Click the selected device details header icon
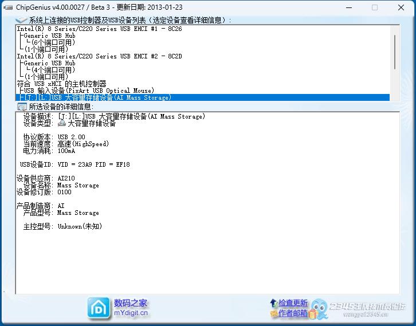This screenshot has height=326, width=416. point(22,107)
